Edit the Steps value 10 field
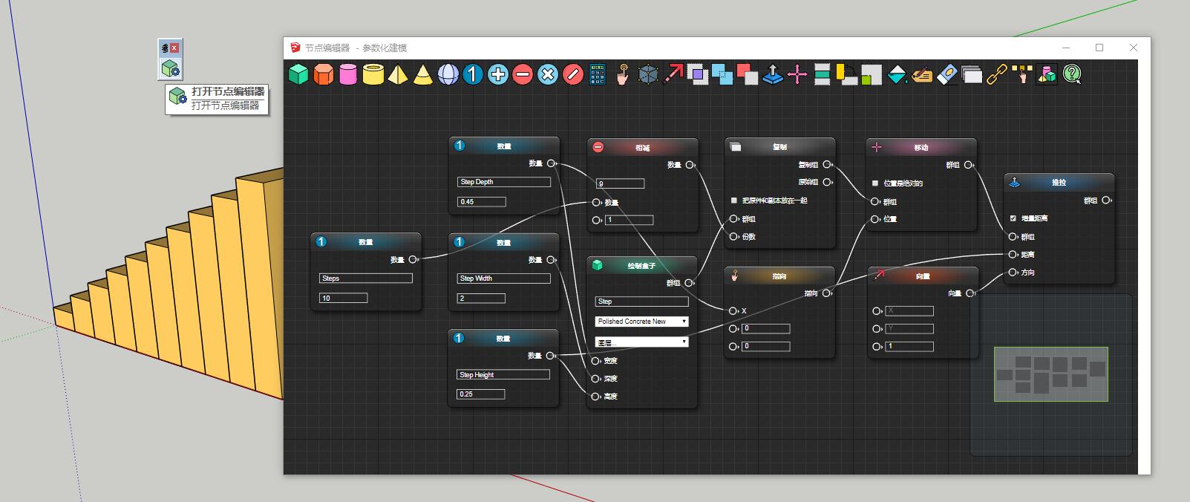 [343, 298]
